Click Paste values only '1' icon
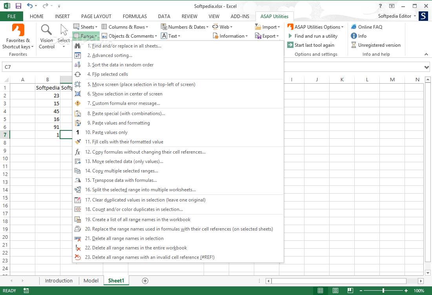This screenshot has height=295, width=432. tap(78, 132)
